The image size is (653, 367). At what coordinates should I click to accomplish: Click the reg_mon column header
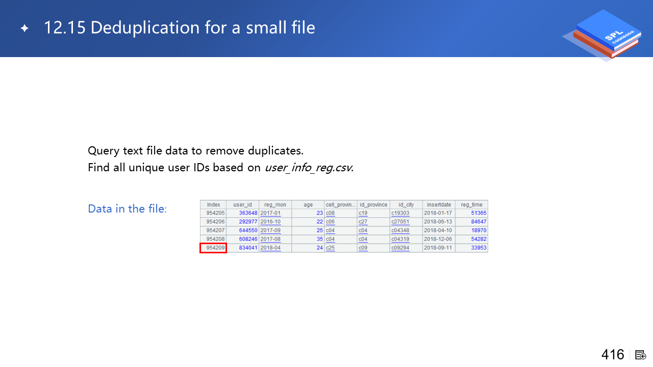[x=275, y=205]
